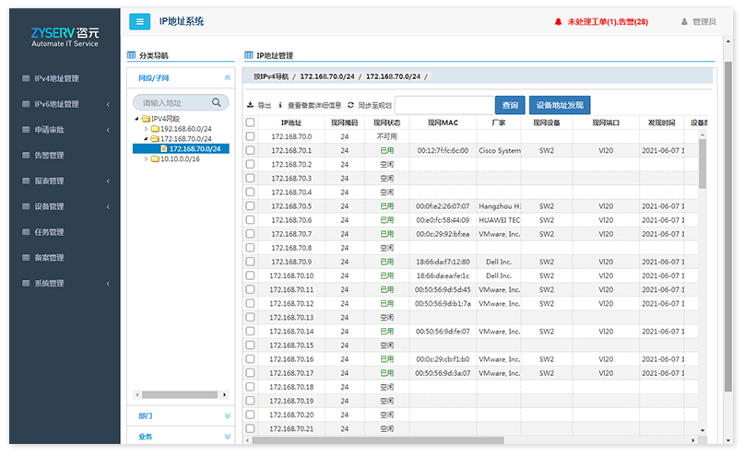Click the IPv6地址管理 sidebar icon

(x=26, y=104)
